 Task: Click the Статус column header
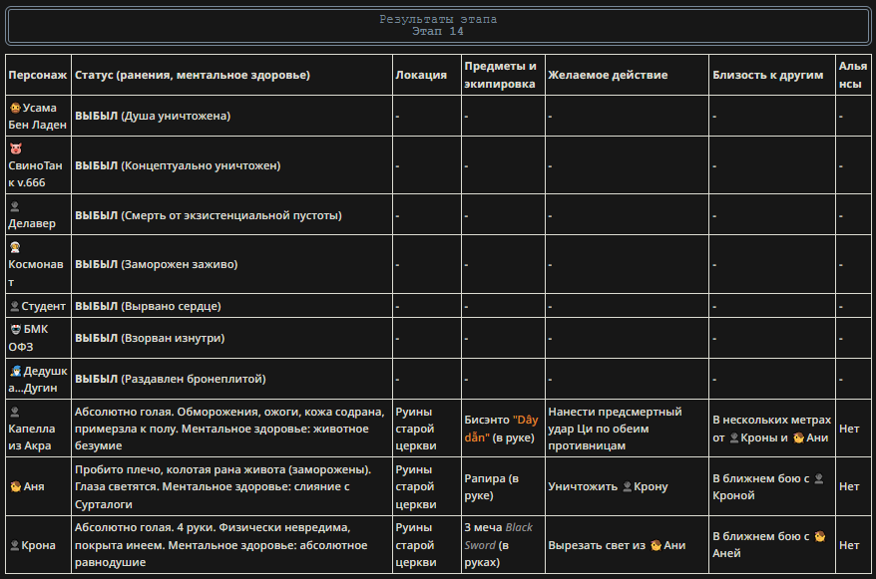pyautogui.click(x=193, y=75)
